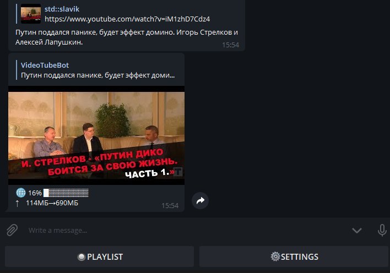Click the PLAYLIST bot button
Image resolution: width=390 pixels, height=273 pixels.
(x=99, y=256)
